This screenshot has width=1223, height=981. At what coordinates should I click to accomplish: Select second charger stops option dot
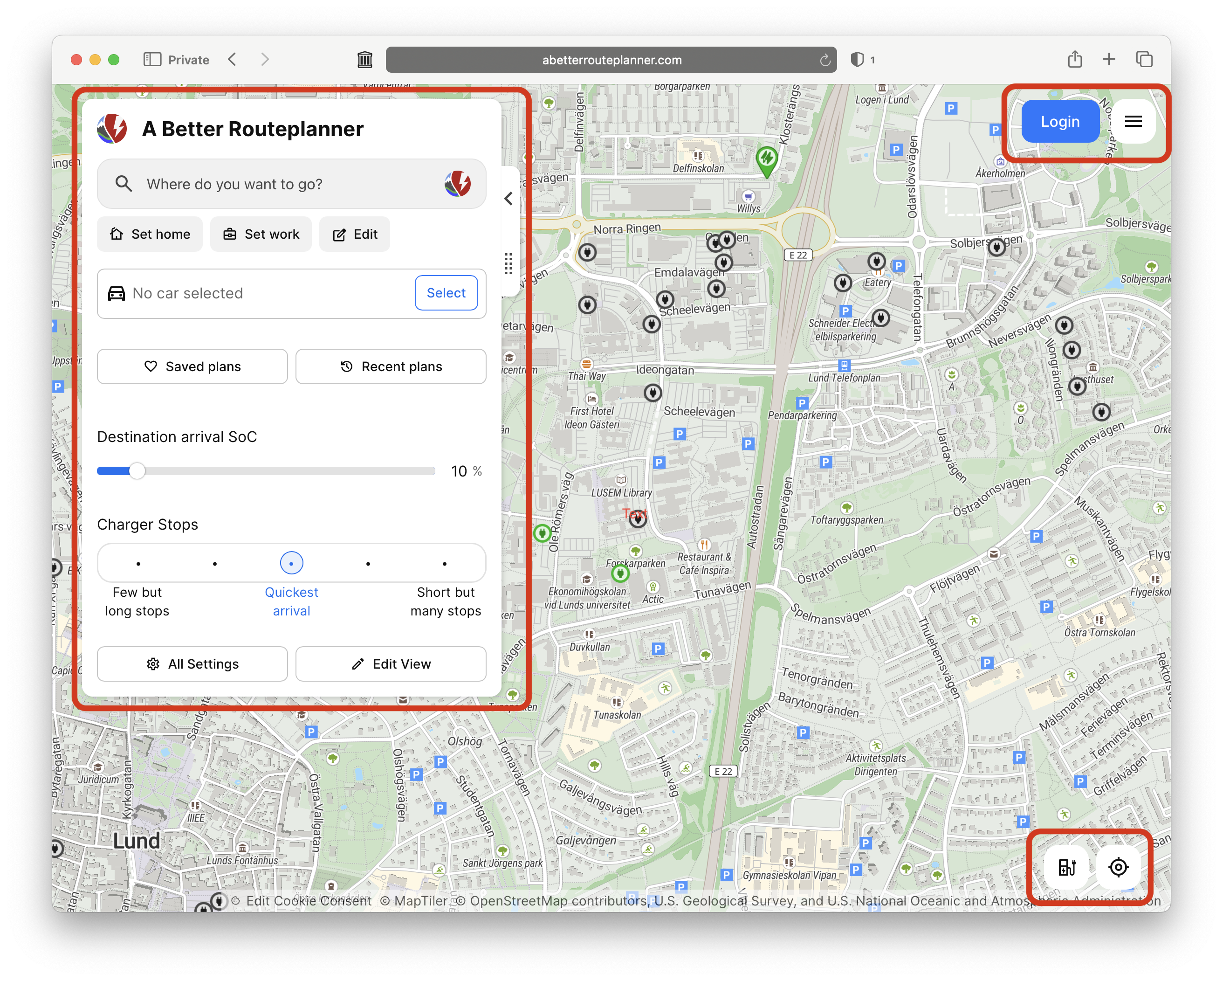click(214, 564)
